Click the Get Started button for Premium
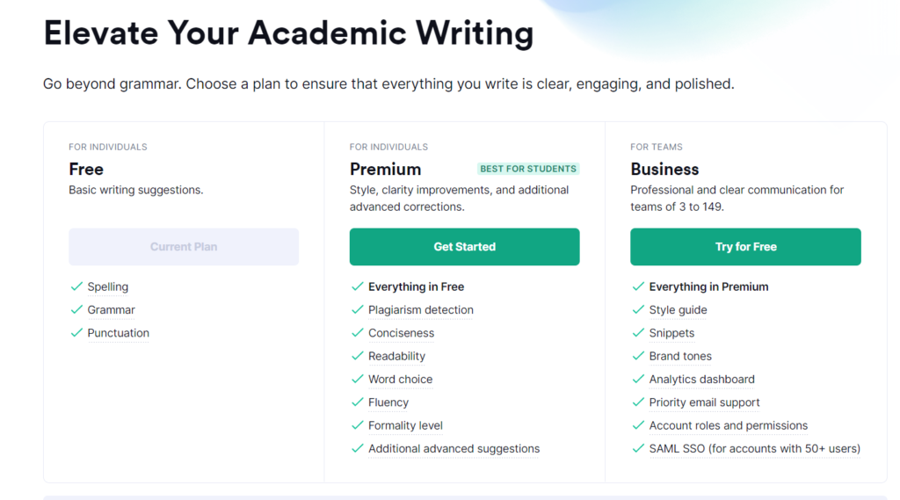 tap(464, 247)
